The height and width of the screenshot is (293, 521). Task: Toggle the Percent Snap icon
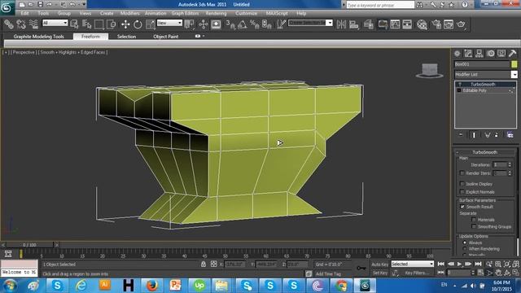[x=255, y=24]
